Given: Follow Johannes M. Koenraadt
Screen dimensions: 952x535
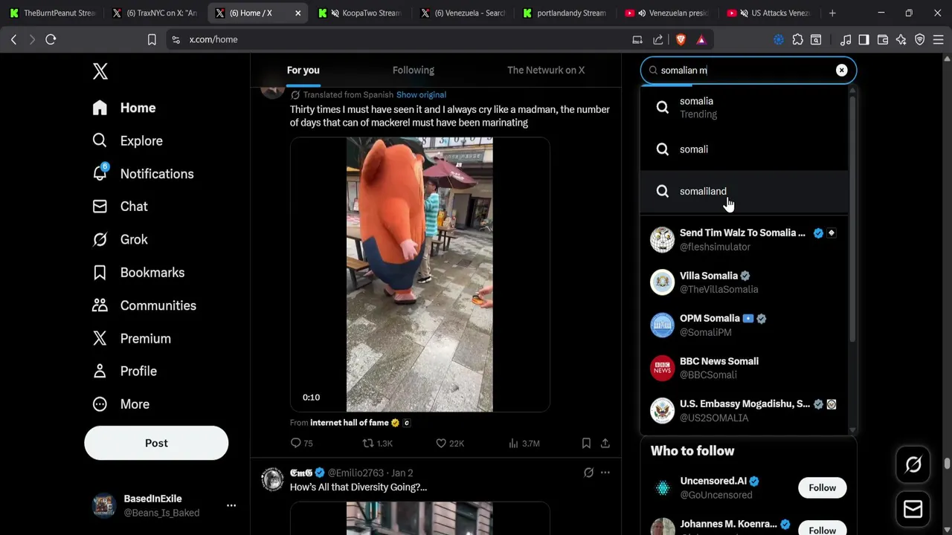Looking at the screenshot, I should coord(822,529).
